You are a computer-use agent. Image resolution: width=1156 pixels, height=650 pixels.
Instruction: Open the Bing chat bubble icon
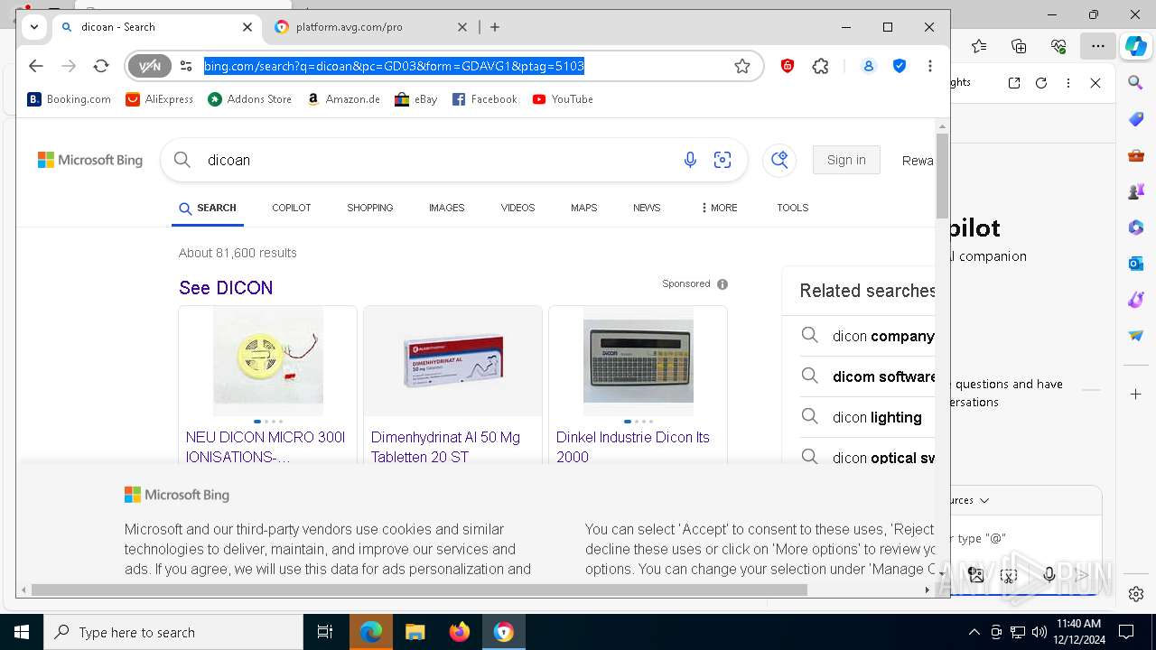(778, 160)
